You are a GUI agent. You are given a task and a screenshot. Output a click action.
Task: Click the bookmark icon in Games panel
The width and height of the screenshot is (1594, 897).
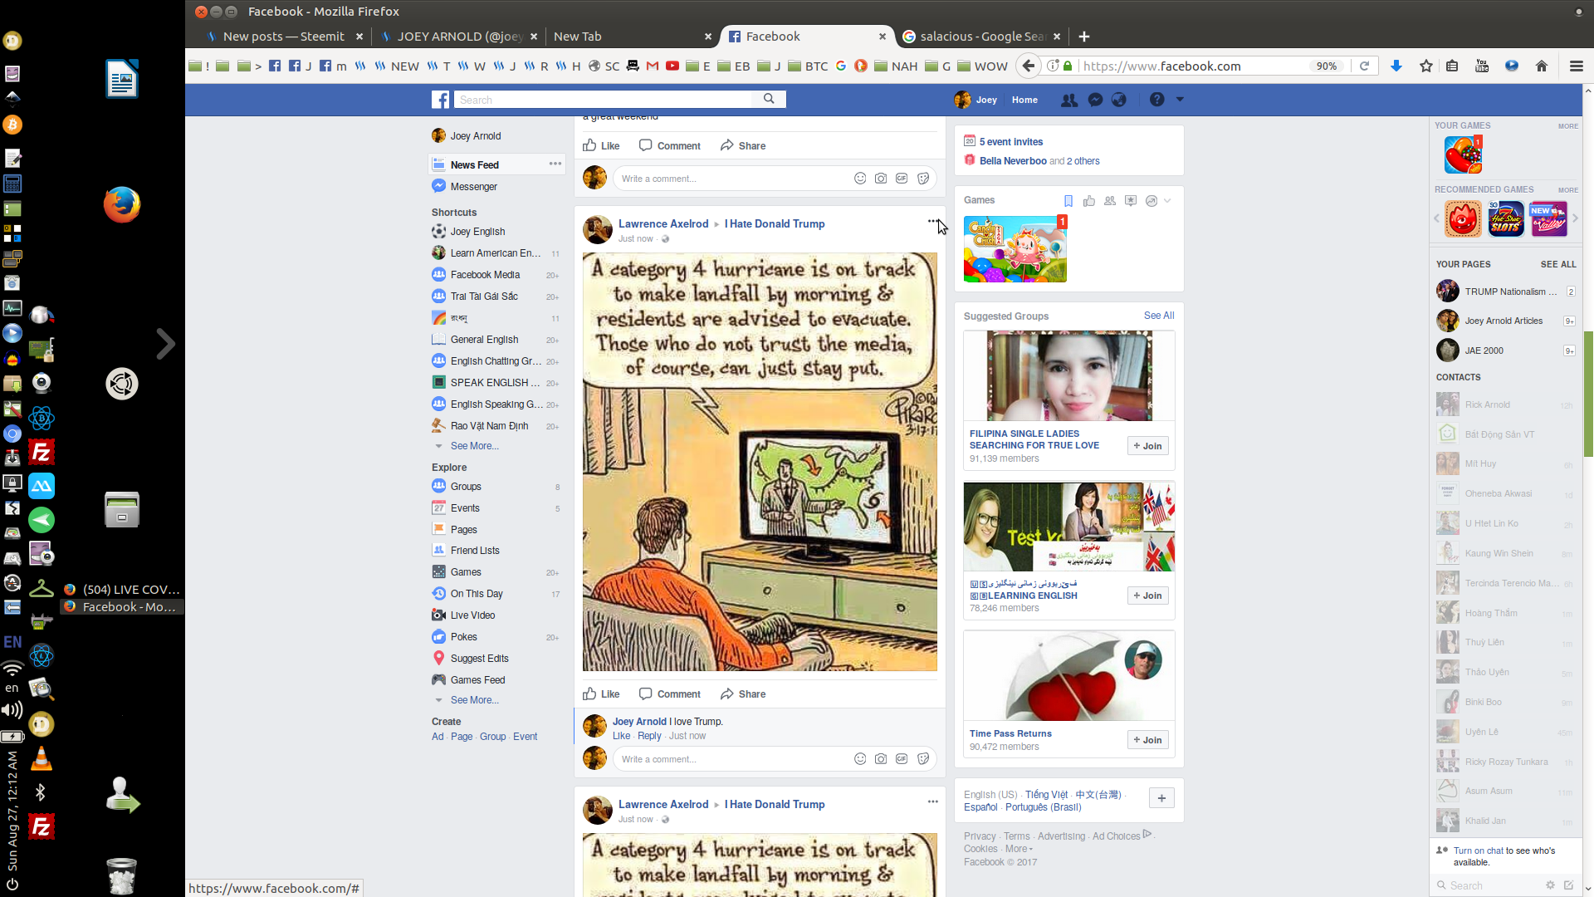click(1068, 201)
